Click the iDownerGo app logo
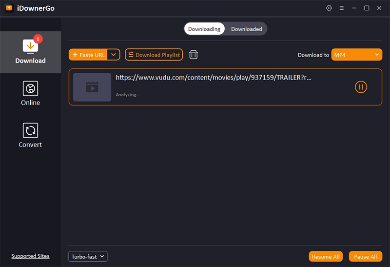Image resolution: width=390 pixels, height=267 pixels. coord(9,8)
